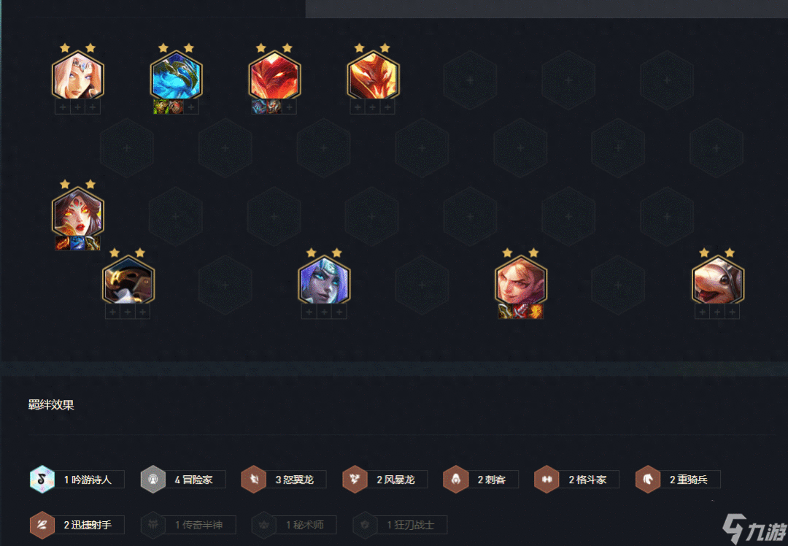Add item to first slot under white-haired champion

coord(63,107)
